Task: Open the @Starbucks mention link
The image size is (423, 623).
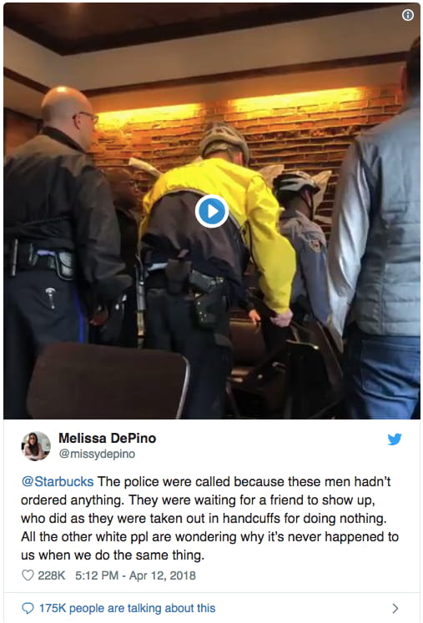Action: click(x=58, y=481)
